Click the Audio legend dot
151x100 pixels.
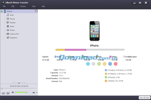[55, 57]
